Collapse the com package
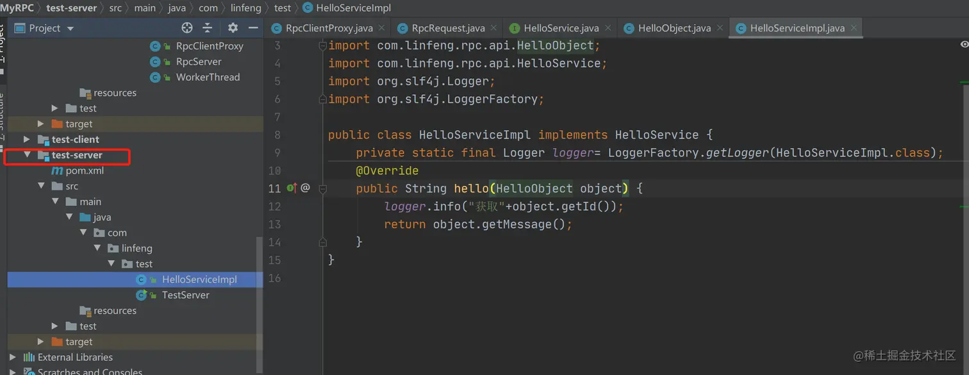 coord(83,233)
